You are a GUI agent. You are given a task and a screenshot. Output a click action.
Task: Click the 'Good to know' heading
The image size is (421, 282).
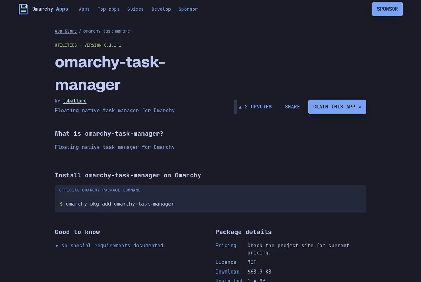tap(77, 232)
